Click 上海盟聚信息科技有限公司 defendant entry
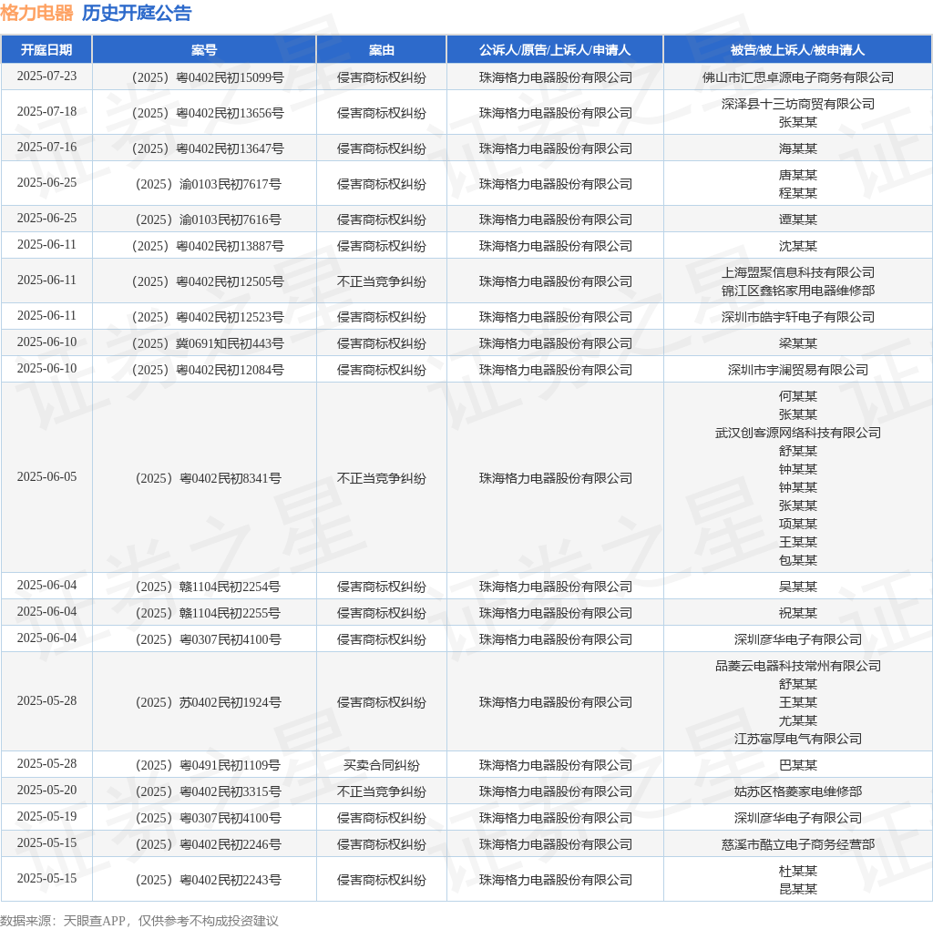This screenshot has height=929, width=933. [798, 272]
